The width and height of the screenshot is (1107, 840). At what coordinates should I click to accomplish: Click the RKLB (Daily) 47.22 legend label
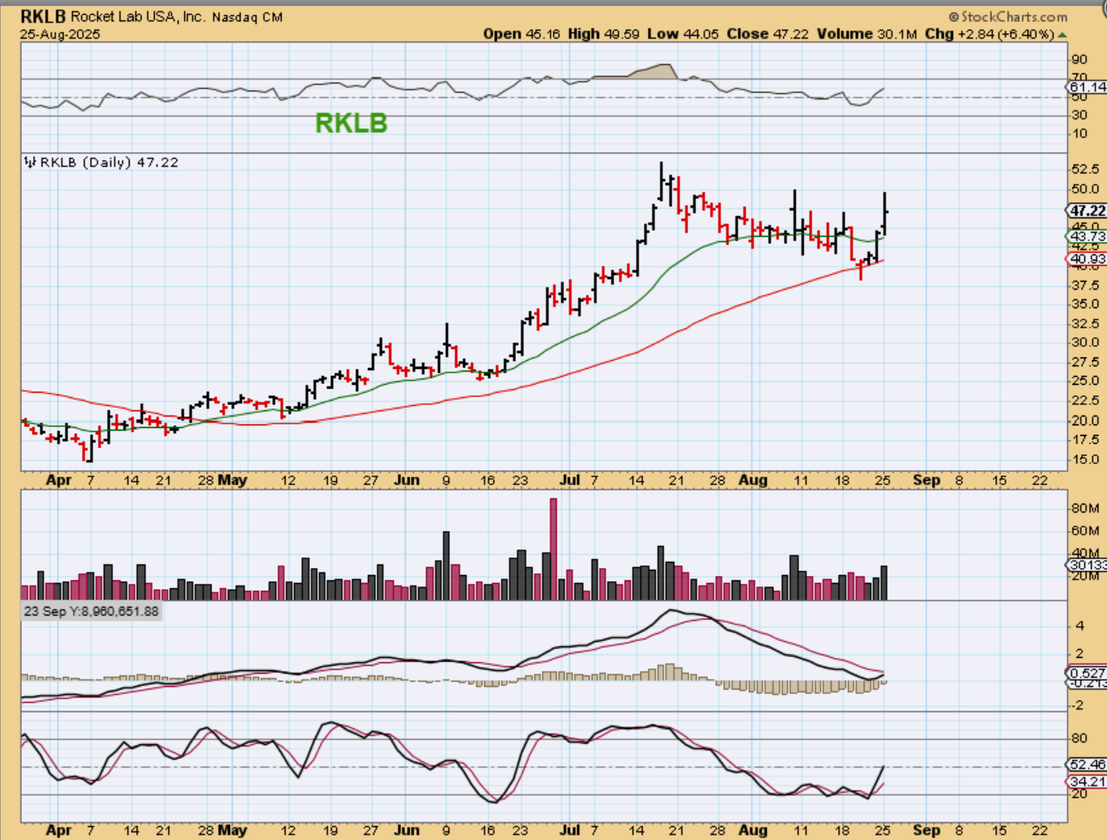(109, 162)
